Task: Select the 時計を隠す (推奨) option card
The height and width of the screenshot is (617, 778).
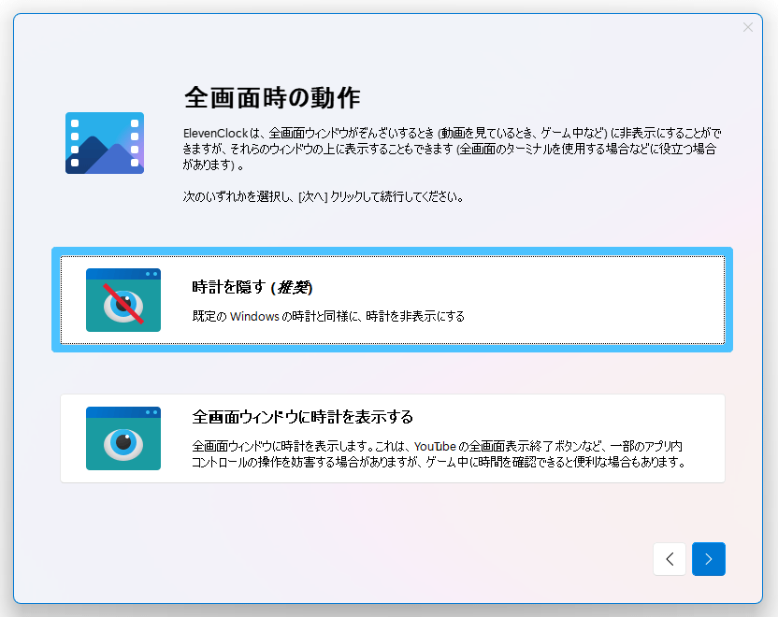Action: click(392, 299)
